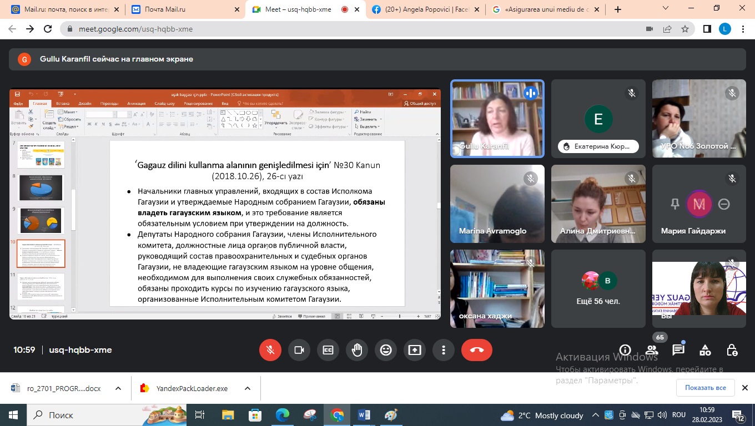Click the weather widget 2°C Mostly cloudy

542,415
